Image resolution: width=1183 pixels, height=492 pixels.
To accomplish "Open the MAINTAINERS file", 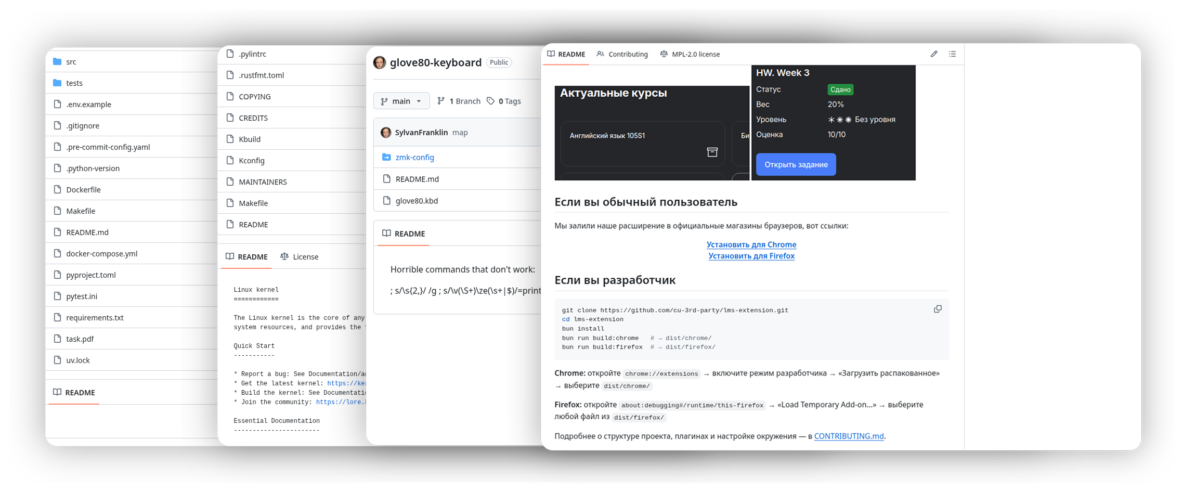I will [263, 182].
